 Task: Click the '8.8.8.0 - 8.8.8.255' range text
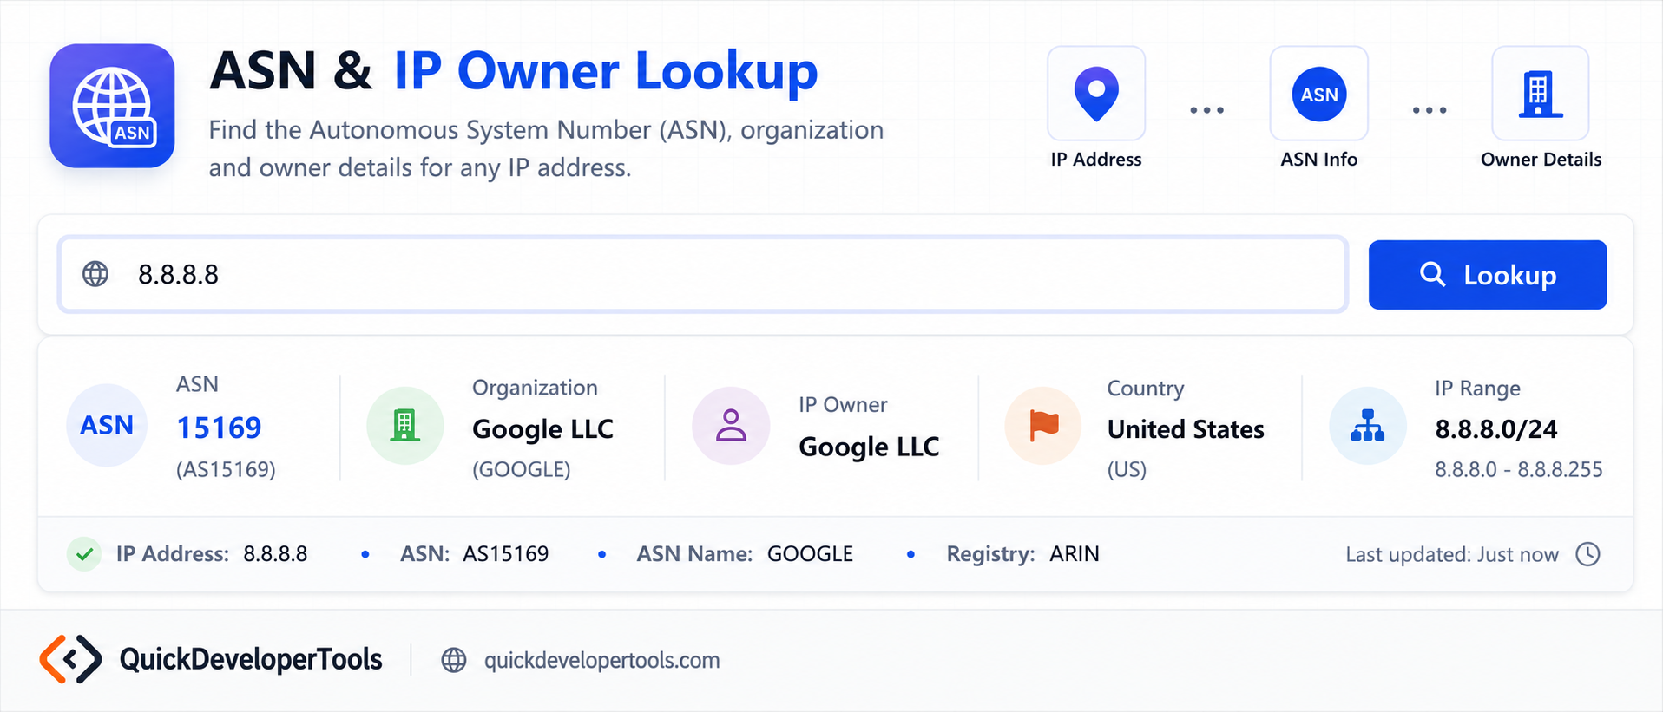[1518, 469]
